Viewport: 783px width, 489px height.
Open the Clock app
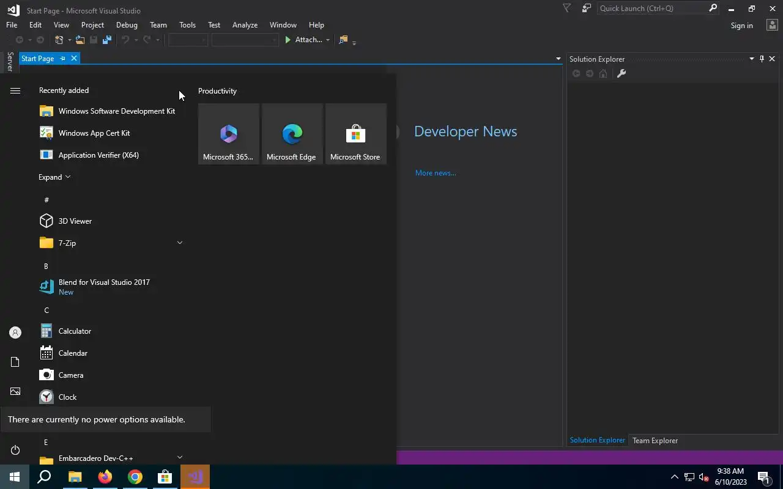pyautogui.click(x=111, y=397)
